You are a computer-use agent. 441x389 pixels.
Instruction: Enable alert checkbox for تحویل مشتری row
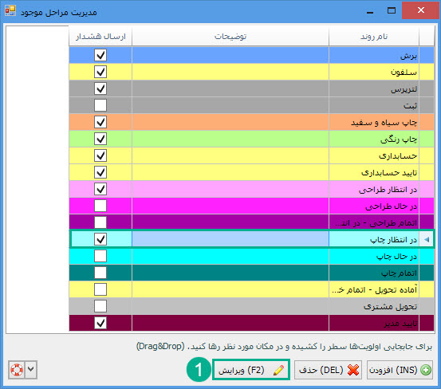pos(100,306)
